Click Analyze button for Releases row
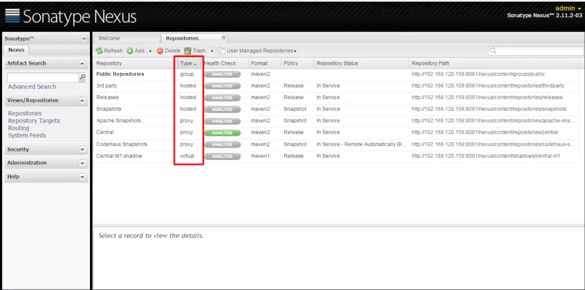This screenshot has width=585, height=290. 222,98
